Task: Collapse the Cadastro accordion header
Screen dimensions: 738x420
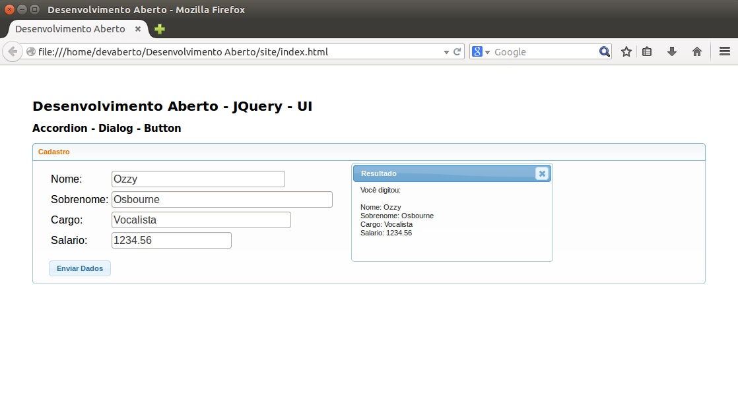Action: pos(368,152)
